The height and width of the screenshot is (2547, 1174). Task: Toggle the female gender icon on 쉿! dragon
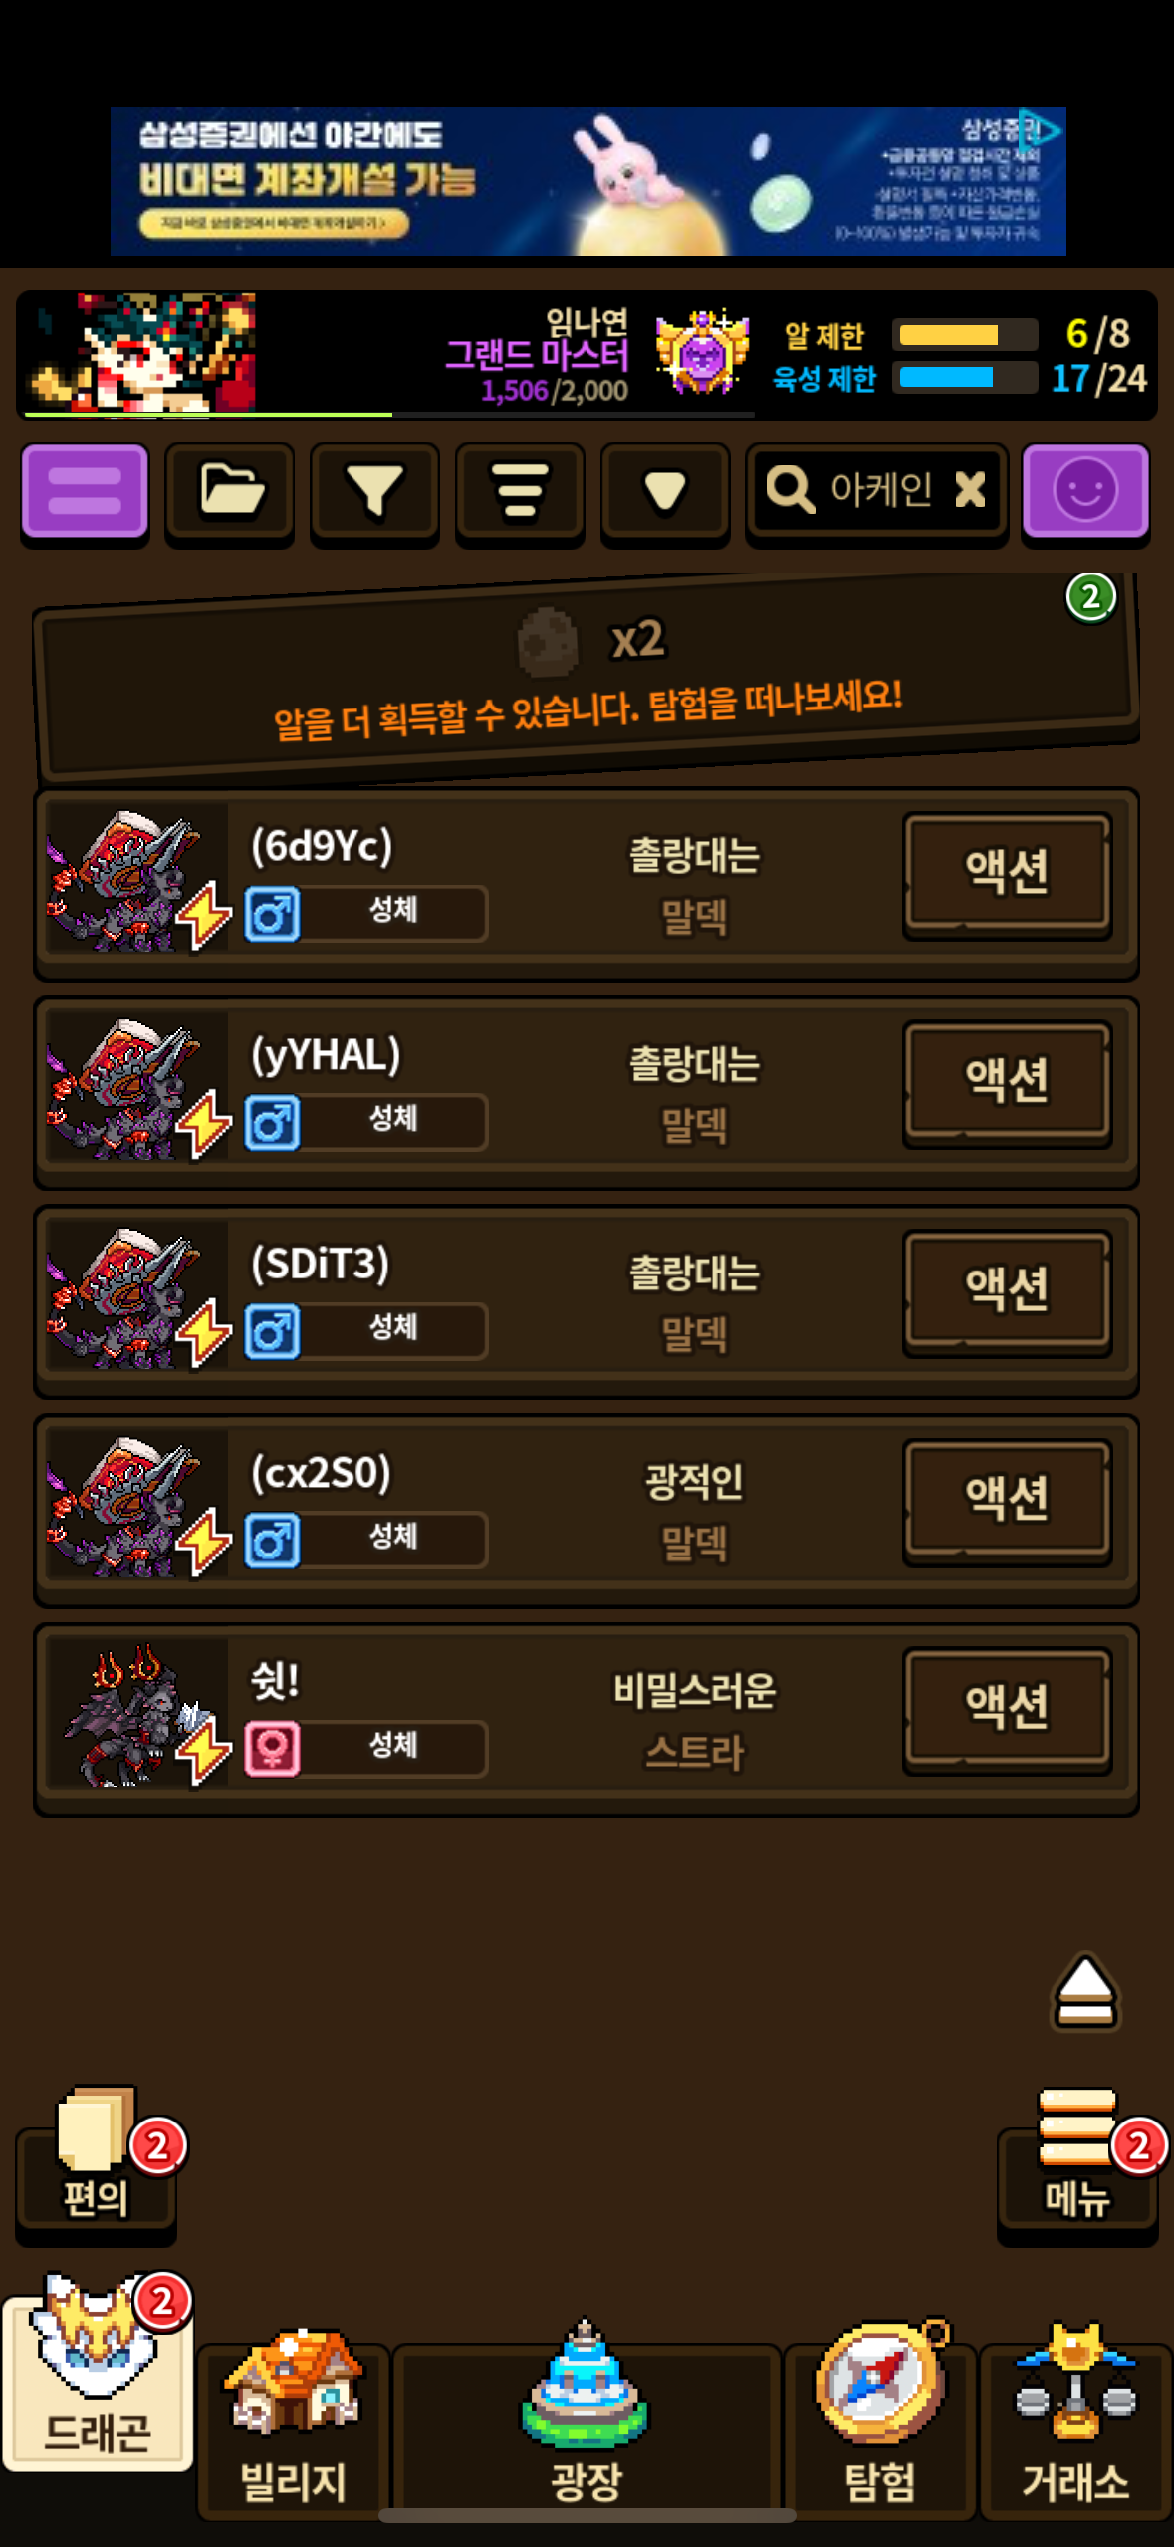click(x=273, y=1749)
